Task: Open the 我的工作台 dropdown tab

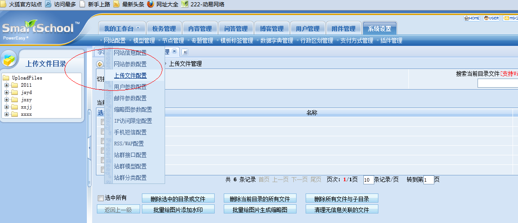Action: [x=121, y=28]
